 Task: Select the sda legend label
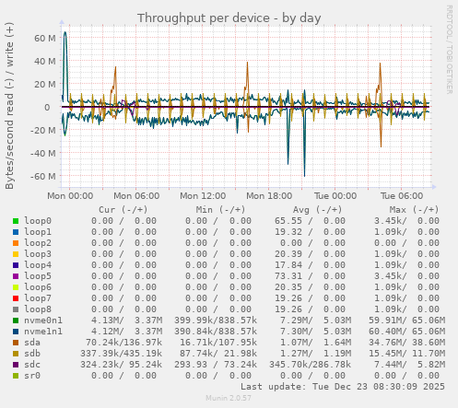click(x=32, y=343)
